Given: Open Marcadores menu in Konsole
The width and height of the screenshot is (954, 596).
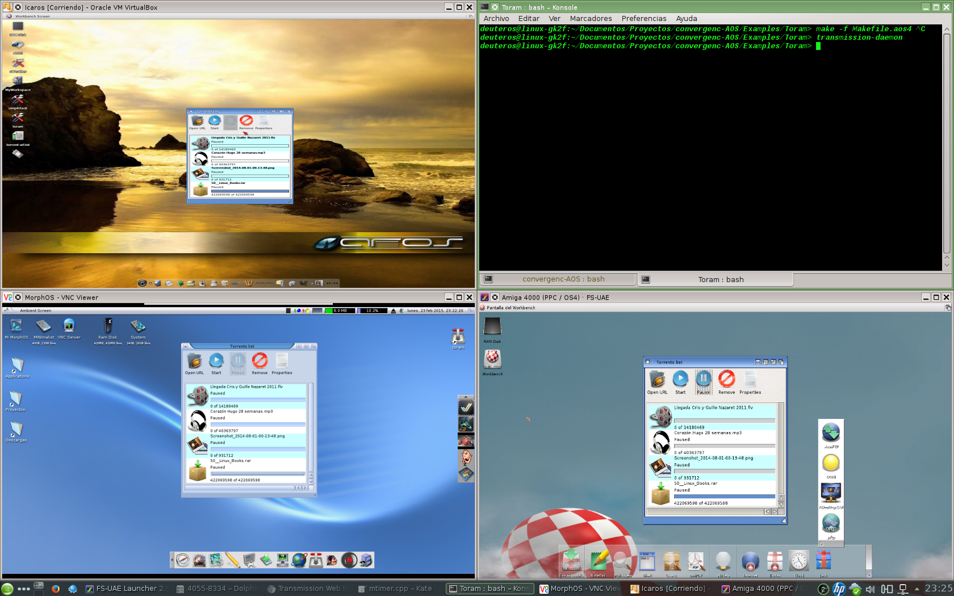Looking at the screenshot, I should (x=591, y=18).
